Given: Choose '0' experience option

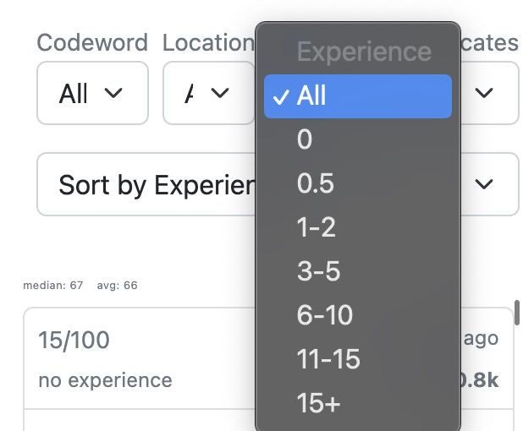Looking at the screenshot, I should 358,139.
